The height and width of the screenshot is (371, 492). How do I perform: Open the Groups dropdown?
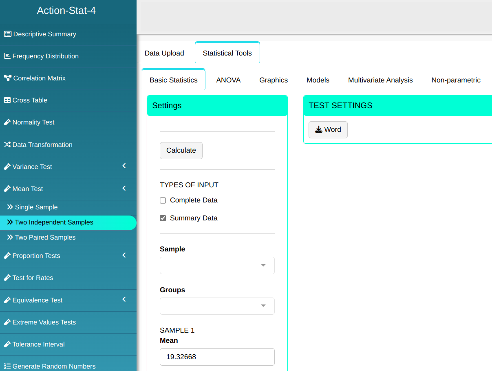217,306
